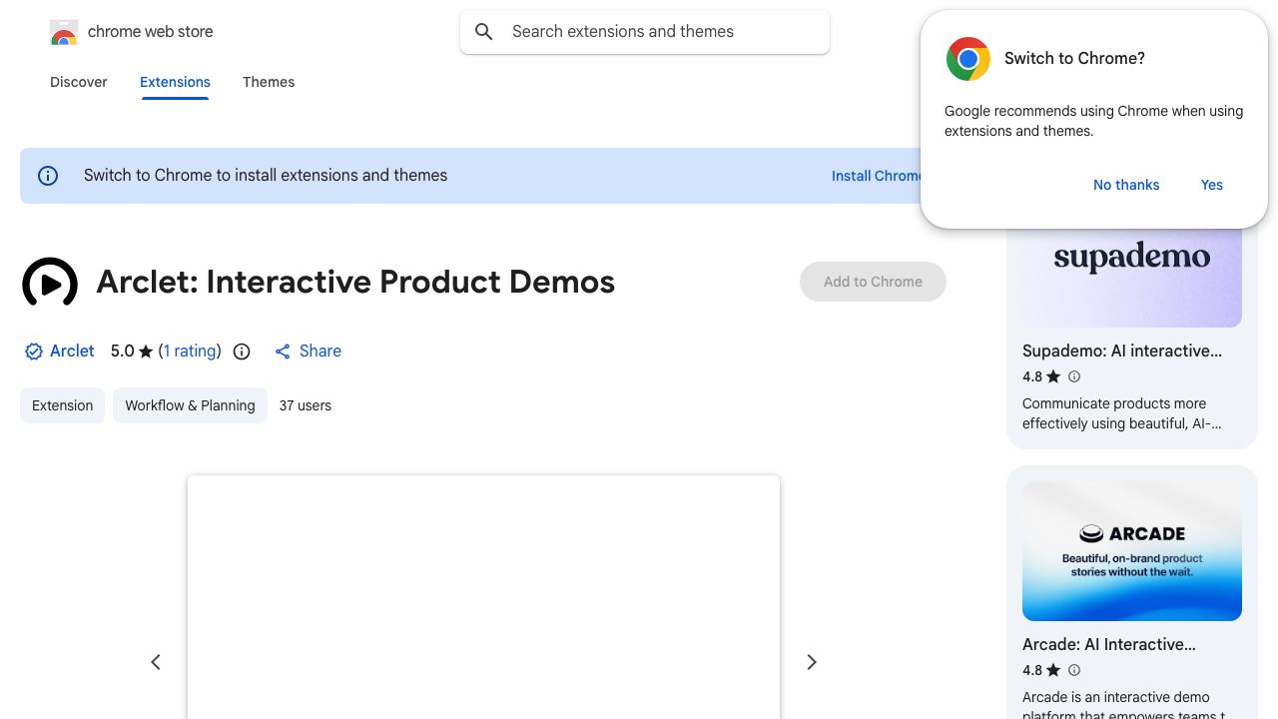Click the info icon beside Supademo's 4.8 rating

coord(1074,376)
